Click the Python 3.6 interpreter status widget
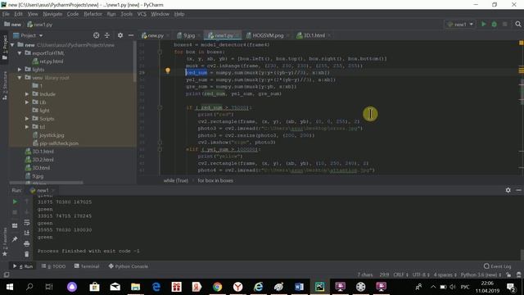Screen dimensions: 524x295 [x=481, y=275]
